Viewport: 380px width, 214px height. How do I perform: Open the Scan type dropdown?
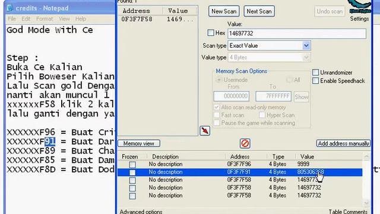(x=306, y=45)
